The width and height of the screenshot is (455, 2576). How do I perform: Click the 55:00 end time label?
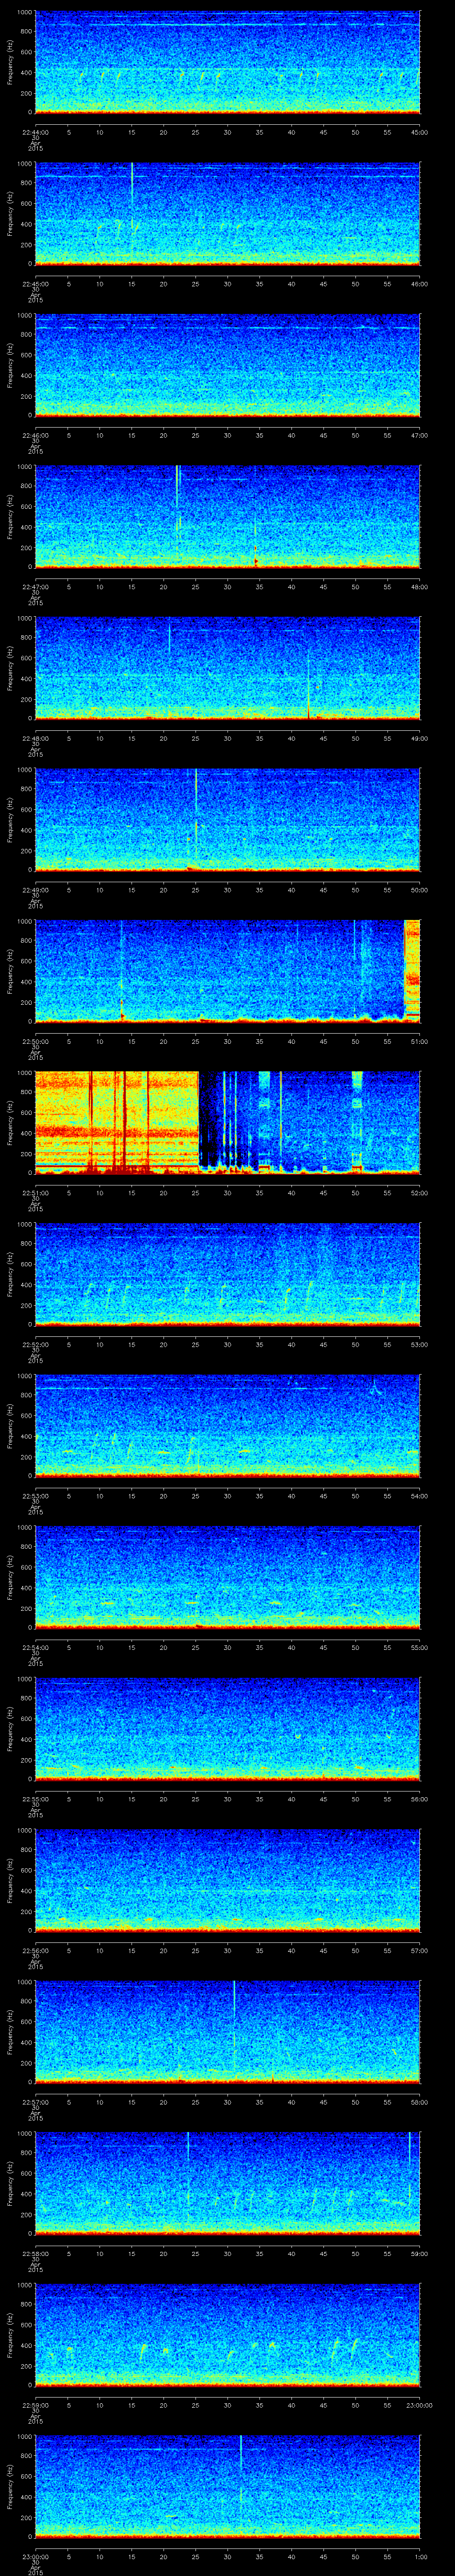(420, 1647)
